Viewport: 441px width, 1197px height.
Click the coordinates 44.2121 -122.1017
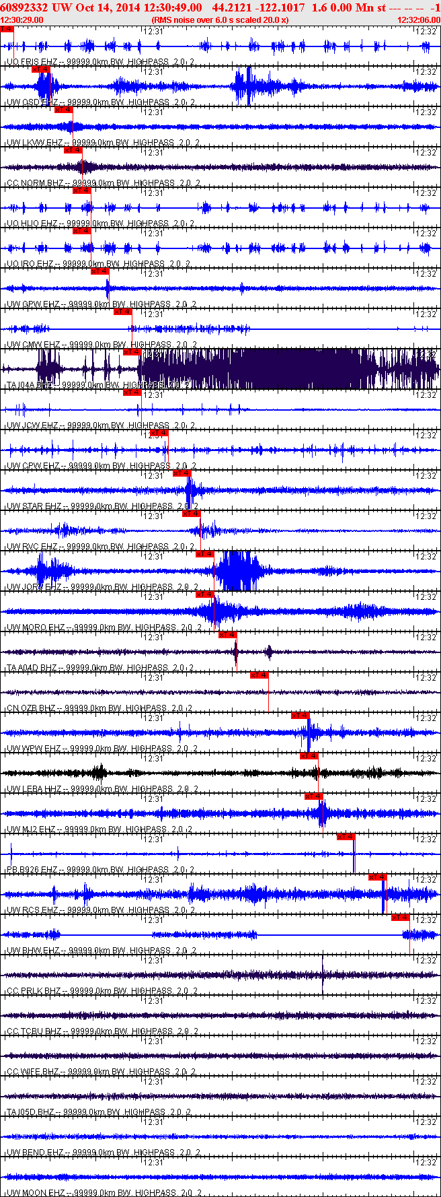pos(258,7)
